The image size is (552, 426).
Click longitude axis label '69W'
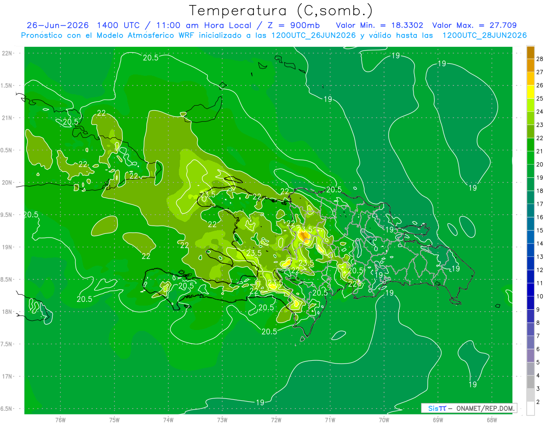tap(438, 420)
